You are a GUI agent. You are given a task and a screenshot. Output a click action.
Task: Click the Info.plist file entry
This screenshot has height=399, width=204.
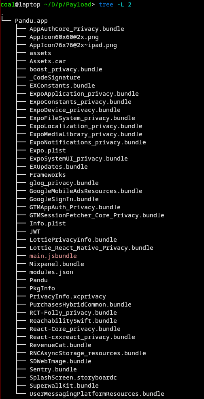pos(47,223)
